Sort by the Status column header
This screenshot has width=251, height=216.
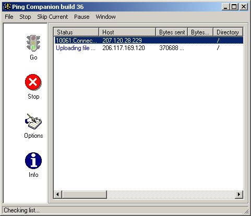coord(76,32)
